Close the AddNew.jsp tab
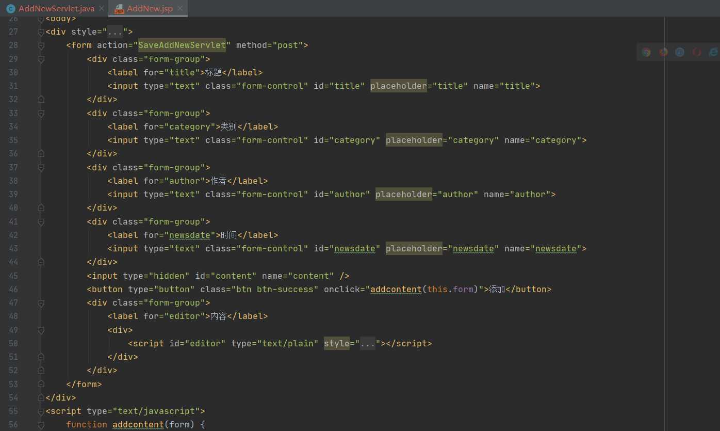The image size is (720, 431). tap(179, 8)
